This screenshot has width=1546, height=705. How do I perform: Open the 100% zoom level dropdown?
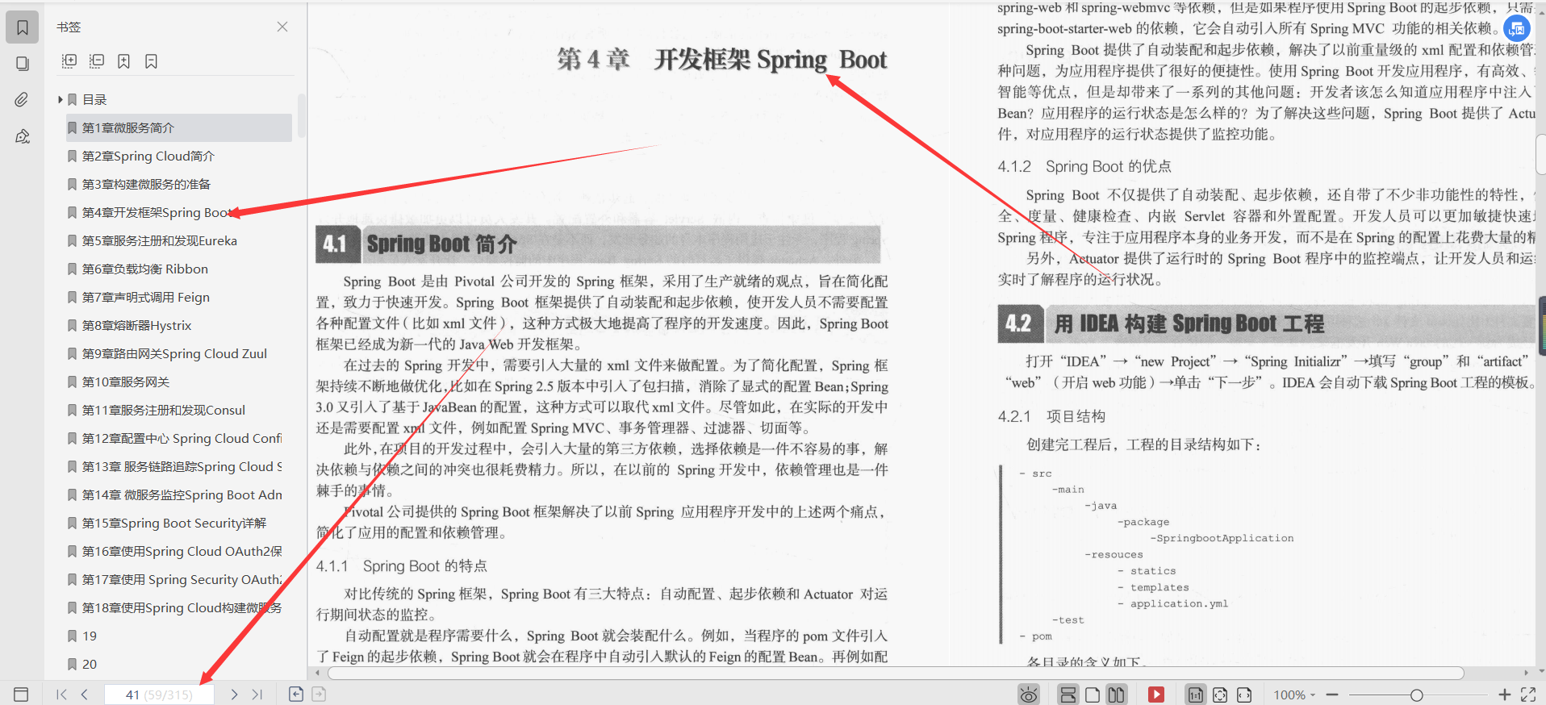1294,695
